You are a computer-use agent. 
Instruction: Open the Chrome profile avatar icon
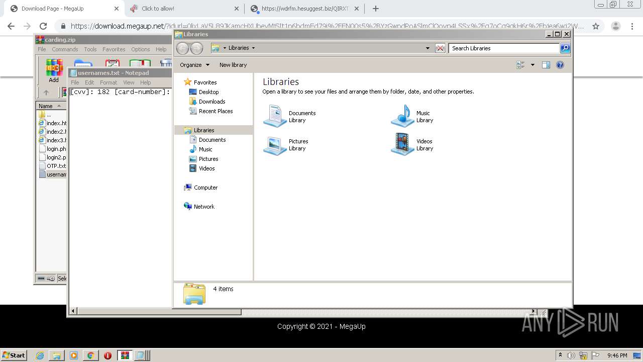click(x=615, y=26)
